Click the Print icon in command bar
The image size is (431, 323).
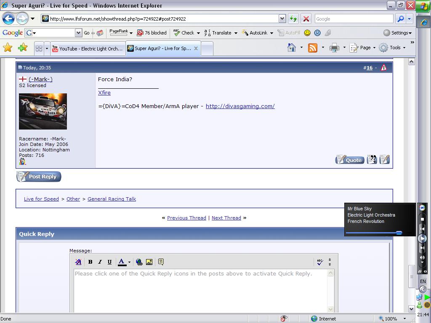pyautogui.click(x=334, y=48)
